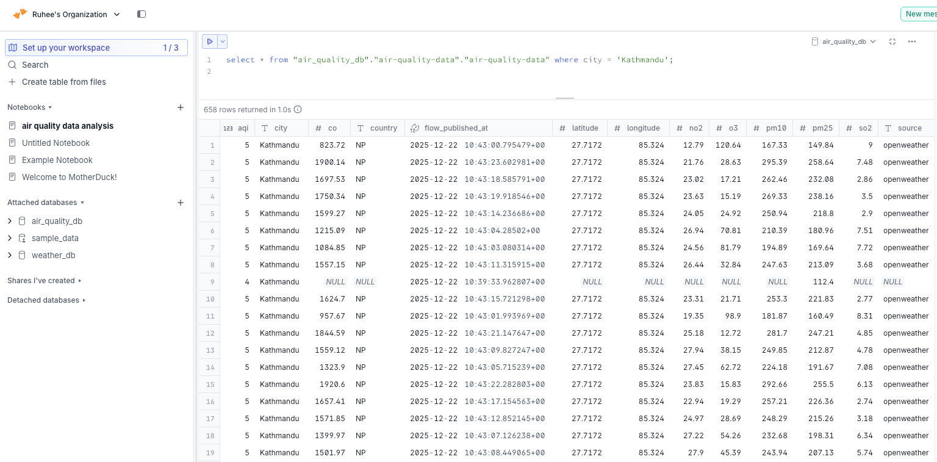Open the Search option in sidebar

coord(35,65)
